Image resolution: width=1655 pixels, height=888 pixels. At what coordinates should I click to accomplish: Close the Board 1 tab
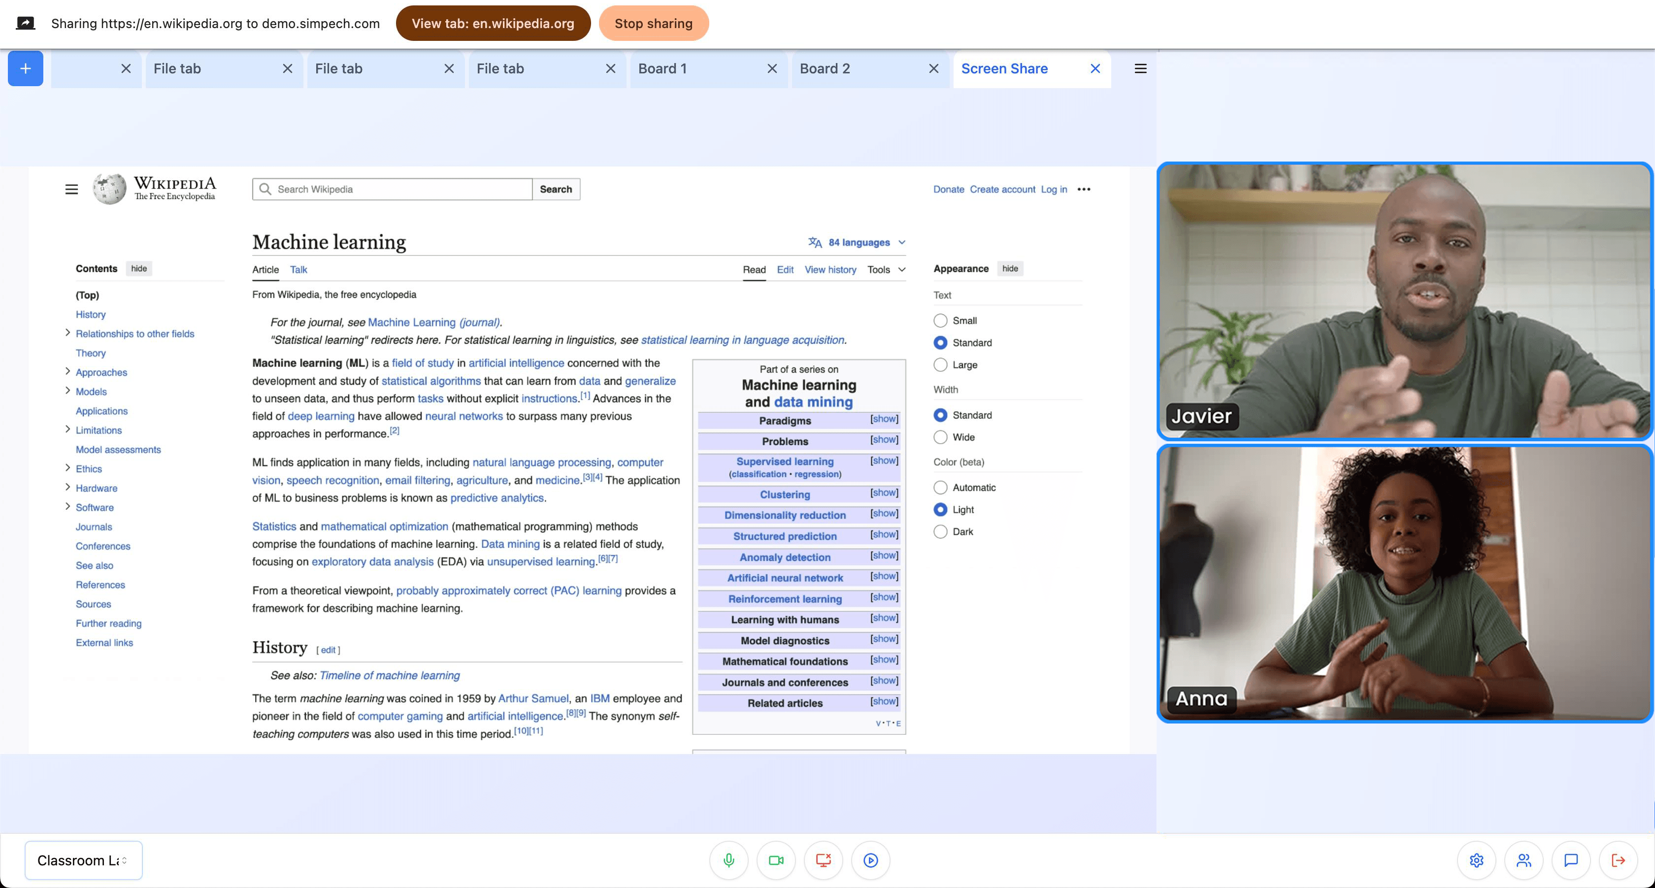pos(772,68)
